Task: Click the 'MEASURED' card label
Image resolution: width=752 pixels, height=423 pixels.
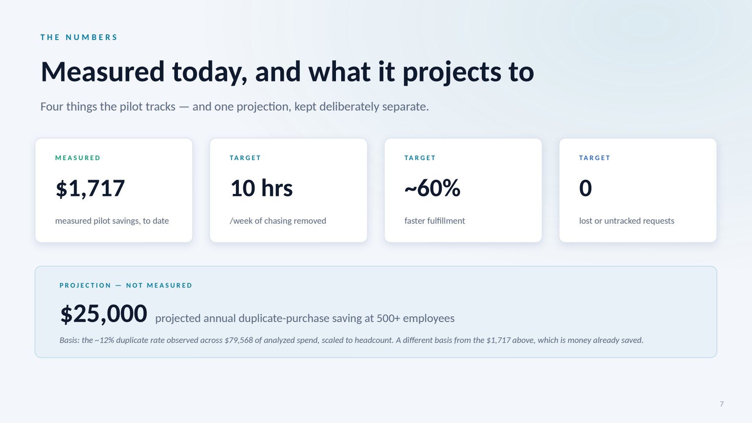Action: (x=78, y=158)
